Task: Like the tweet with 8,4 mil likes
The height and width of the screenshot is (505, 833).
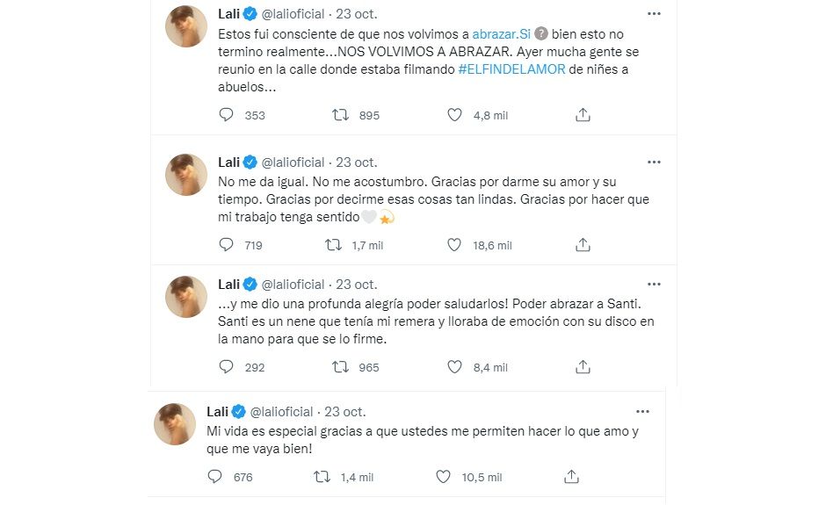Action: pos(454,367)
